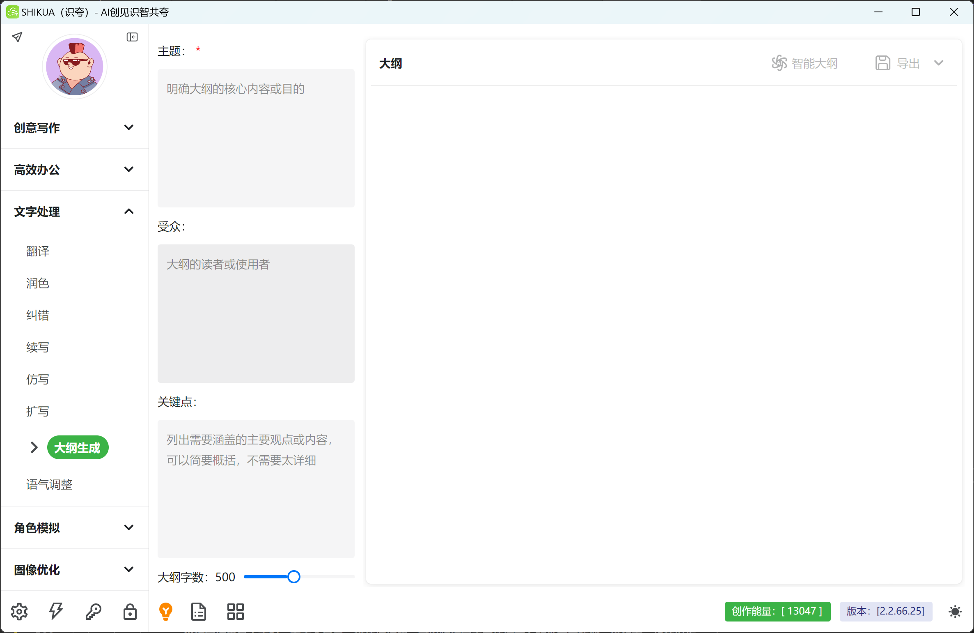This screenshot has width=974, height=633.
Task: Select 扩写 in the sidebar
Action: 38,411
